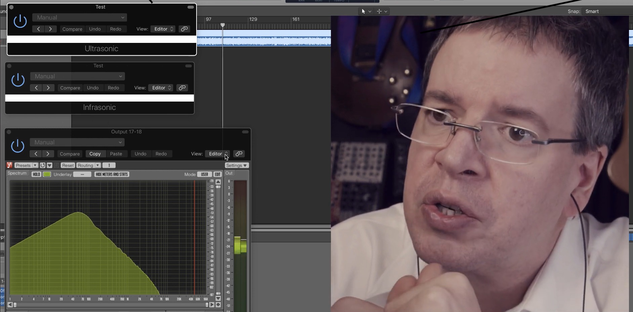Screen dimensions: 633x312
Task: Go to next preset in Ultrasonic window
Action: pyautogui.click(x=50, y=29)
